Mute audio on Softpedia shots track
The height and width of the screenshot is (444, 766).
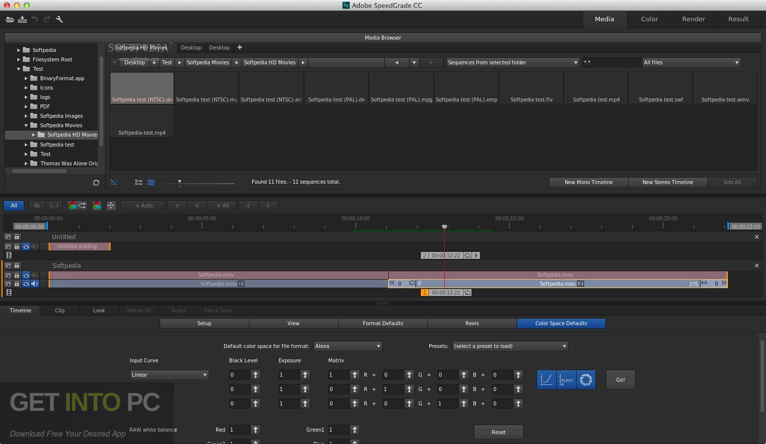pos(35,284)
